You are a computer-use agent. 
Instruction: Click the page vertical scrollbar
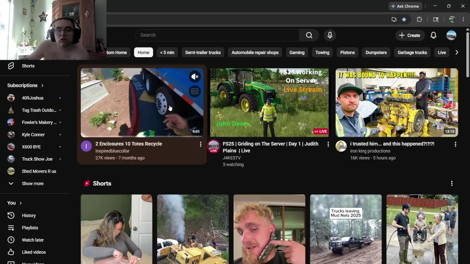pyautogui.click(x=467, y=55)
